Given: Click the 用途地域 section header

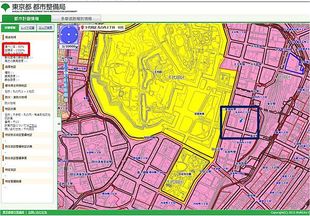Looking at the screenshot, I should tap(27, 37).
